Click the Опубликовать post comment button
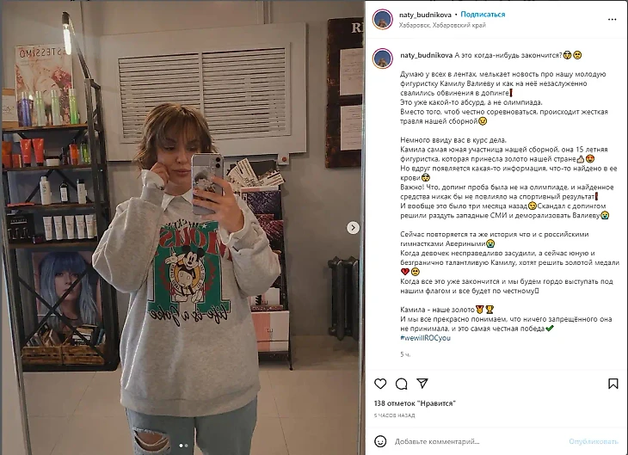628x455 pixels. [594, 441]
